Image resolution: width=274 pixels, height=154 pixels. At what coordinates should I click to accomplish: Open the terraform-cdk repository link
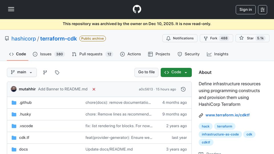(59, 38)
